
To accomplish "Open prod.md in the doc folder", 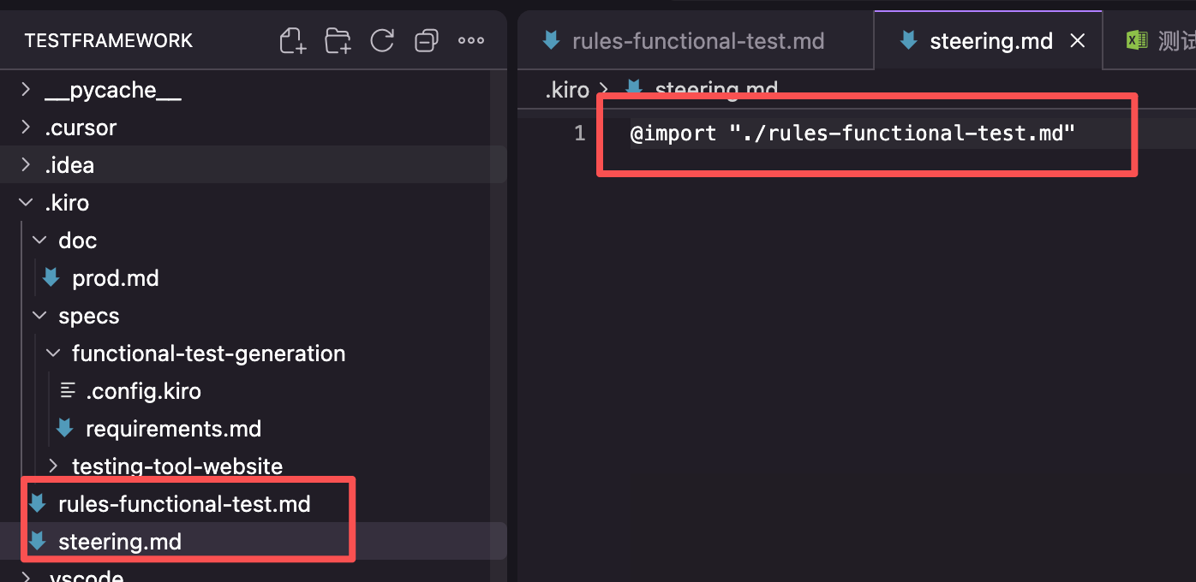I will click(116, 278).
